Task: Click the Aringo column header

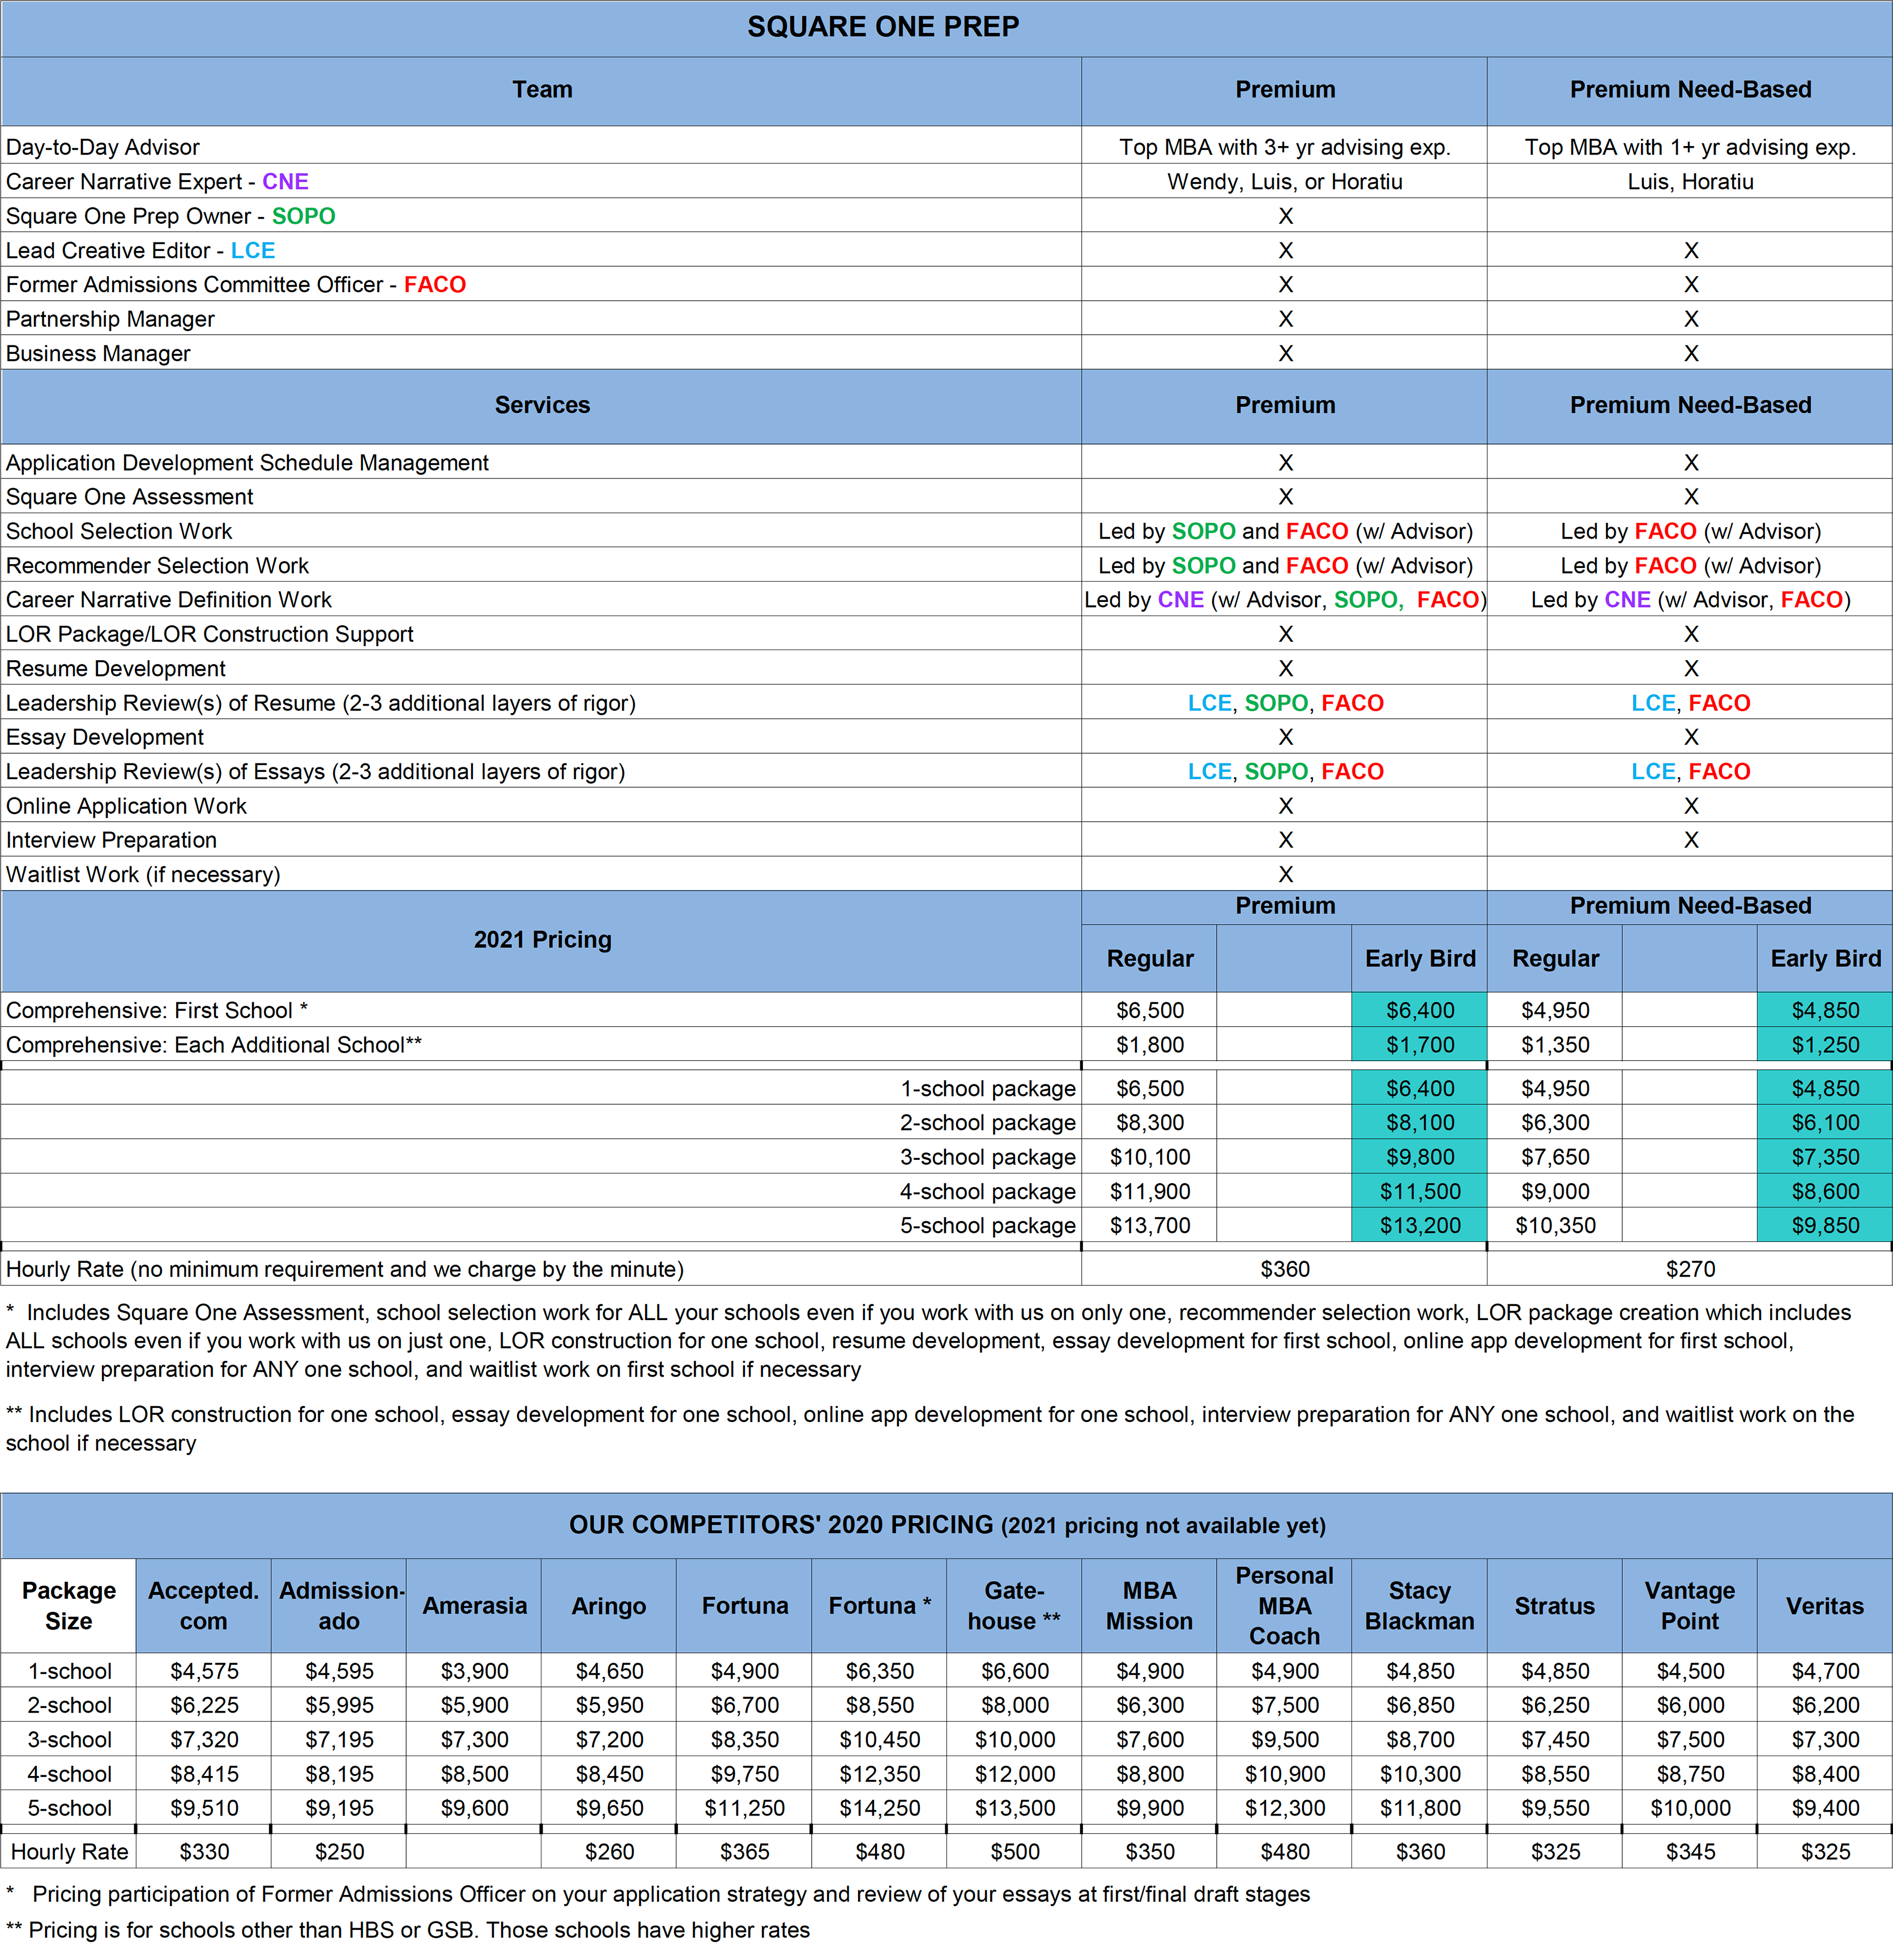Action: 609,1605
